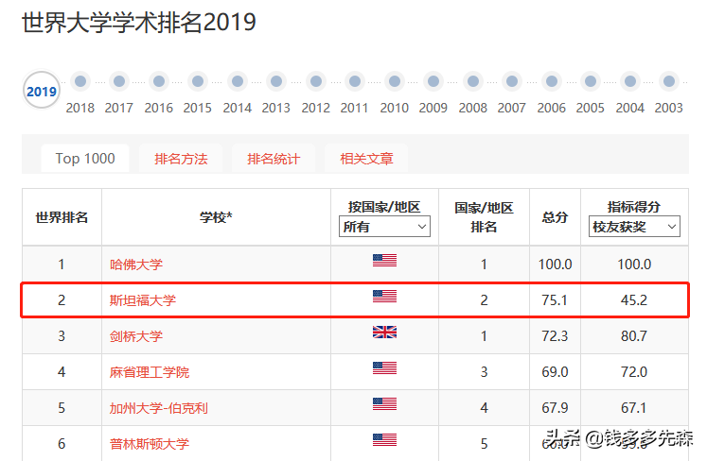This screenshot has width=707, height=461.
Task: Open the Top 1000 tab
Action: click(85, 159)
